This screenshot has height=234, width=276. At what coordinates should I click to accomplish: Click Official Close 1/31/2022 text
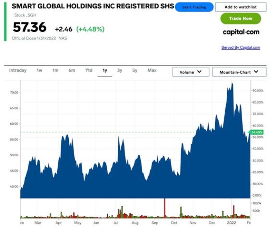pyautogui.click(x=34, y=38)
